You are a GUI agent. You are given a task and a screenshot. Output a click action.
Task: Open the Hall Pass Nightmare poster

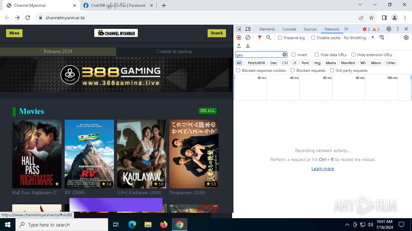37,154
